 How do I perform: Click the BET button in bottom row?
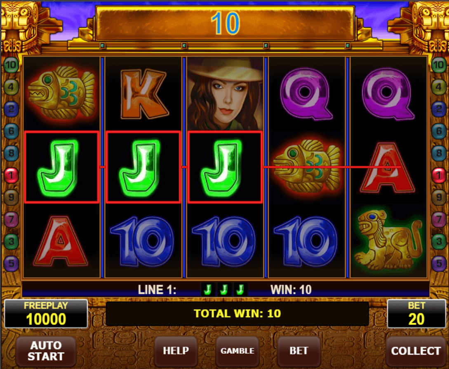(299, 351)
